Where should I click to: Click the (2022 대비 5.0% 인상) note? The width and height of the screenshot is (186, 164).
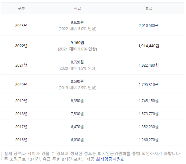(77, 29)
